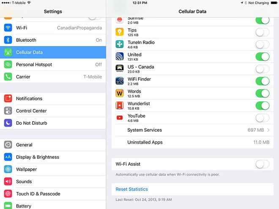Select the Wunderlist app icon
This screenshot has height=209, width=279.
tap(120, 106)
